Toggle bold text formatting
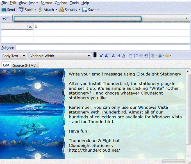Screen dimensions: 191x164 tap(113, 56)
